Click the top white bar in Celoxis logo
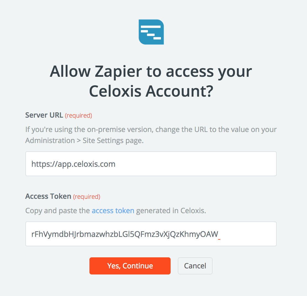This screenshot has width=307, height=296. pos(150,27)
